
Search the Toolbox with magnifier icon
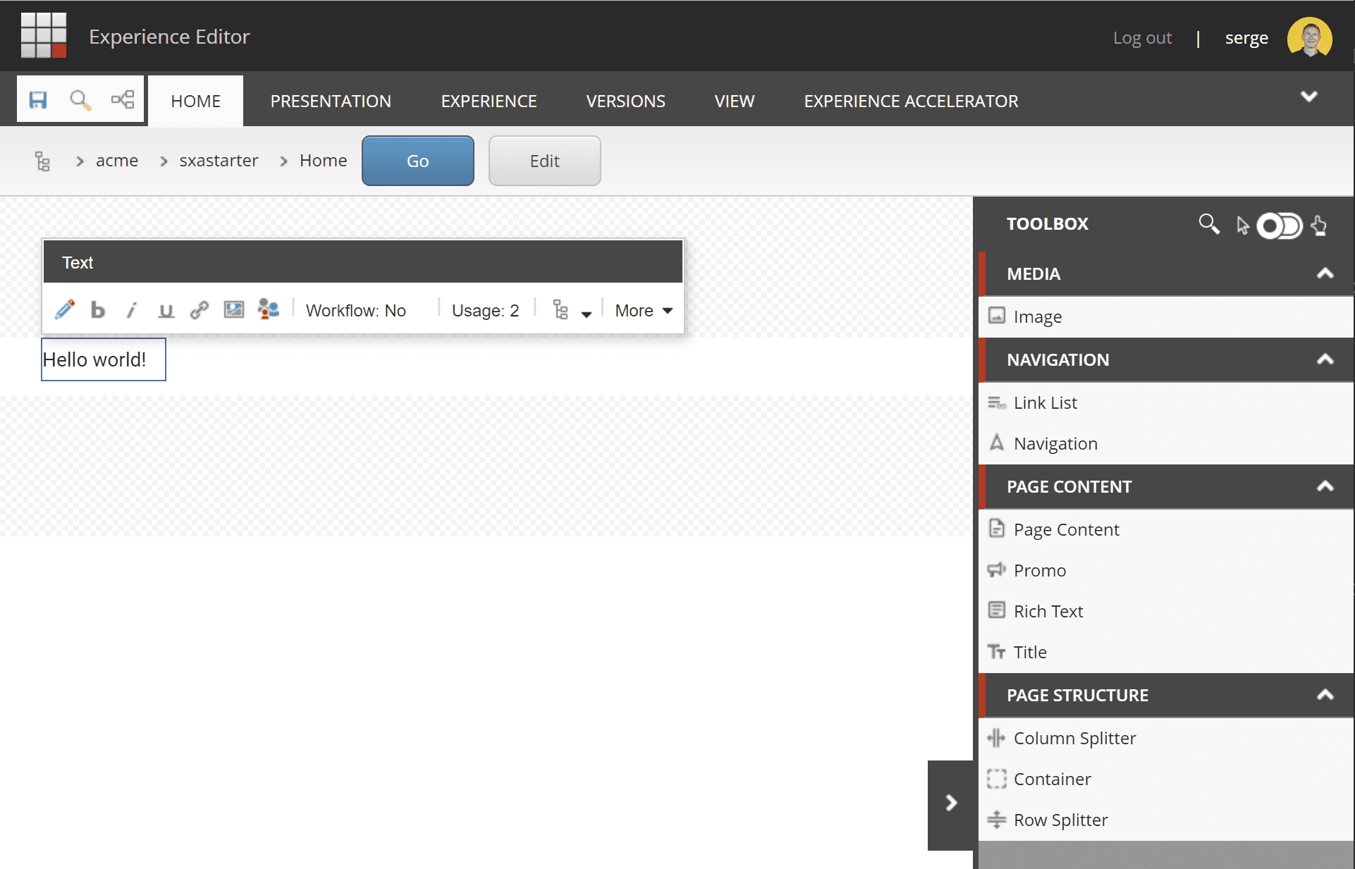1208,224
